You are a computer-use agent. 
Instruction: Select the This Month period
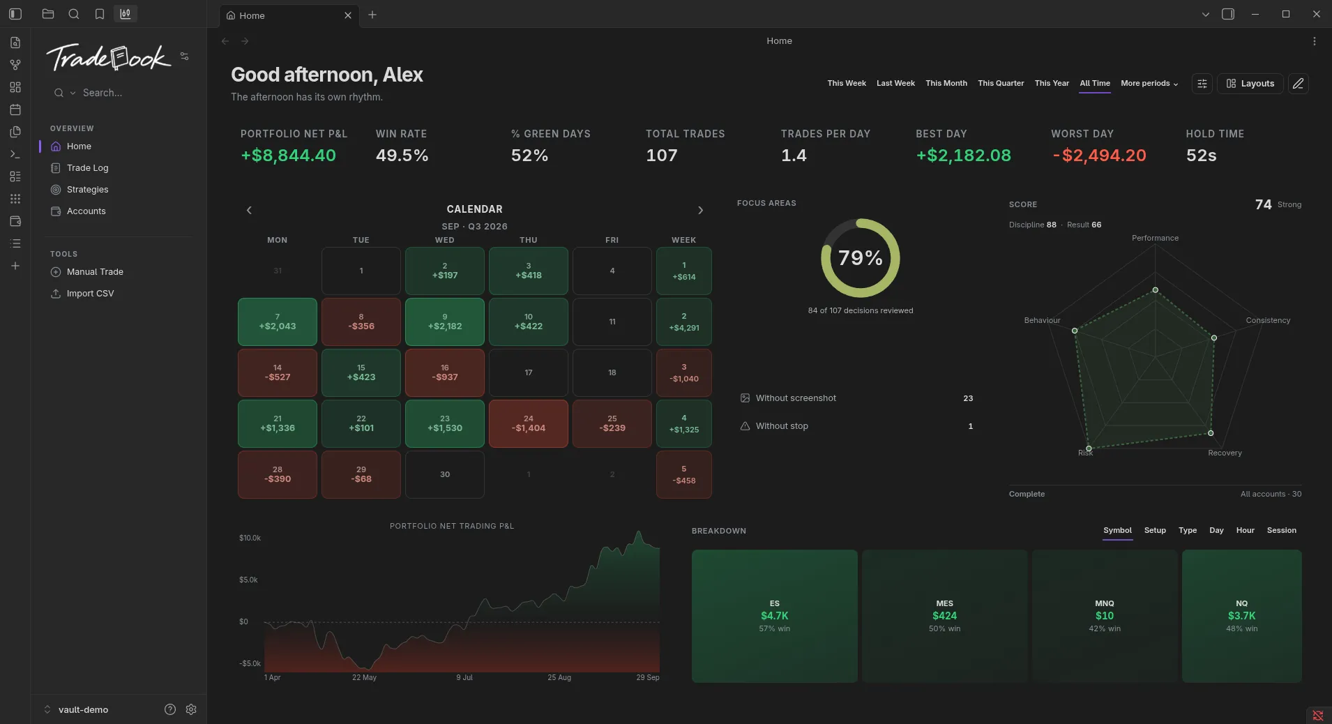[946, 83]
